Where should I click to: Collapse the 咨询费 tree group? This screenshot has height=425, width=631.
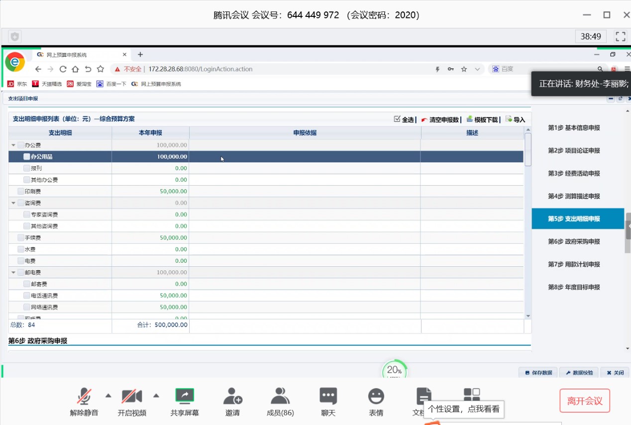tap(13, 203)
